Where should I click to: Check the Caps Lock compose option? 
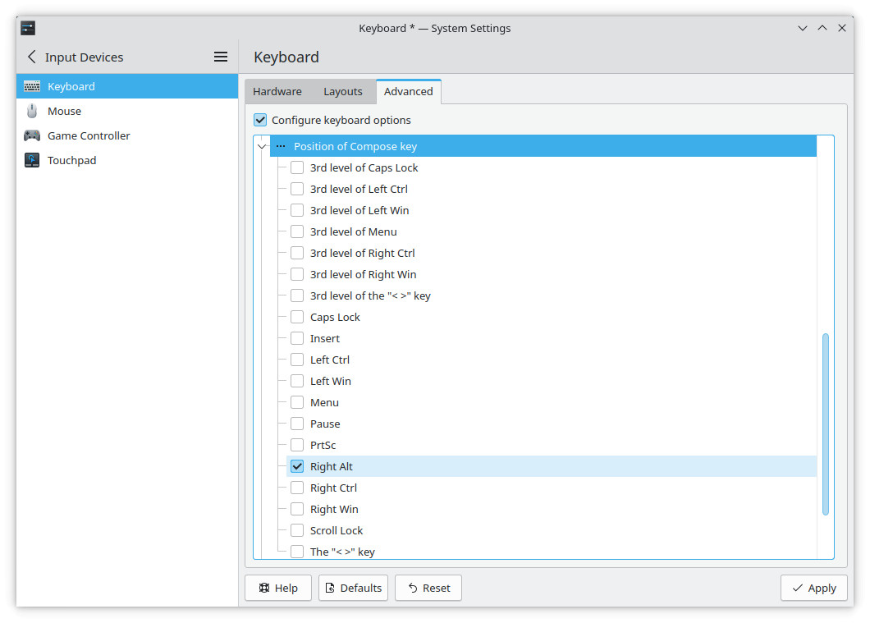point(297,318)
